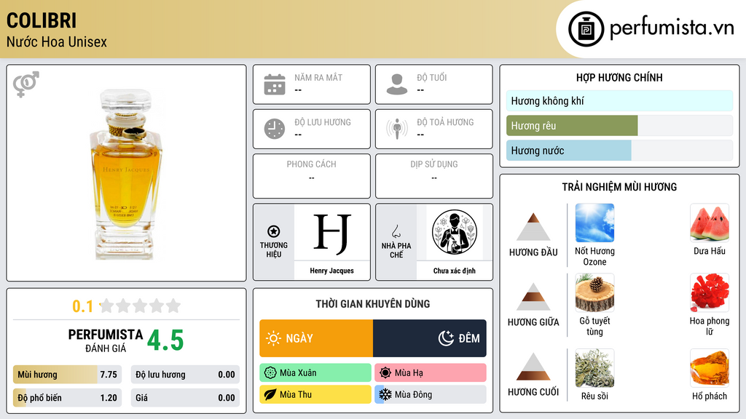746x419 pixels.
Task: Click the Mùi hương rating bar
Action: [67, 375]
